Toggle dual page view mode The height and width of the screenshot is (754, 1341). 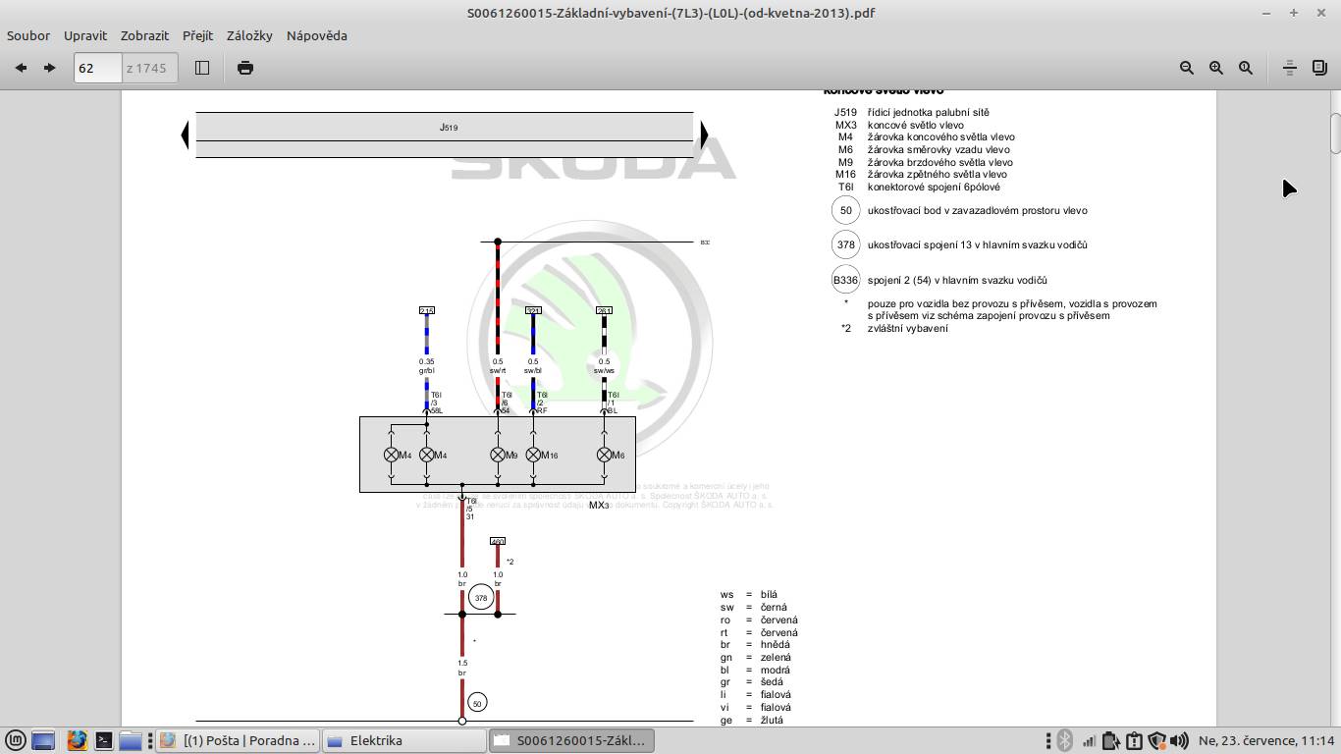coord(1319,68)
